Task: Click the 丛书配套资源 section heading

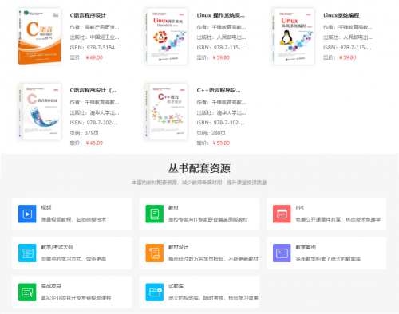Action: [x=199, y=168]
